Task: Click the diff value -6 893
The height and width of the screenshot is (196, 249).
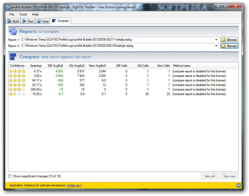Action: coord(59,71)
